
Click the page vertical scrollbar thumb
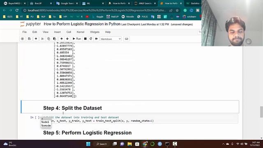pyautogui.click(x=261, y=112)
